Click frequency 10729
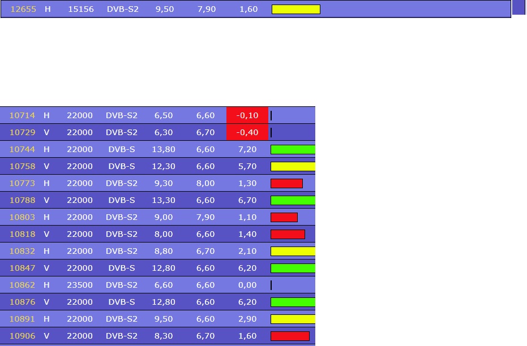Viewport: 527px width, 346px height. point(22,132)
